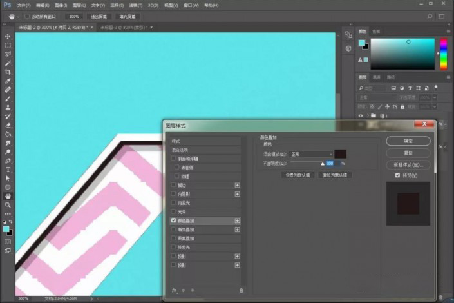The height and width of the screenshot is (303, 454).
Task: Click the search magnifier icon in options bar
Action: point(430,17)
